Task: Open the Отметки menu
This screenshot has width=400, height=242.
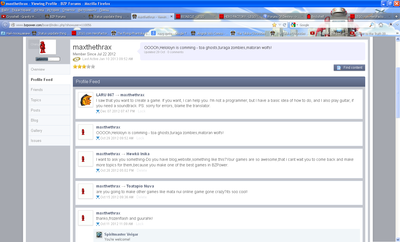Action: tap(68, 10)
